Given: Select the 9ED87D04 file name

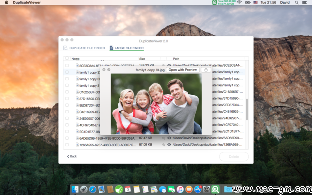Looking at the screenshot, I should pos(90,105).
